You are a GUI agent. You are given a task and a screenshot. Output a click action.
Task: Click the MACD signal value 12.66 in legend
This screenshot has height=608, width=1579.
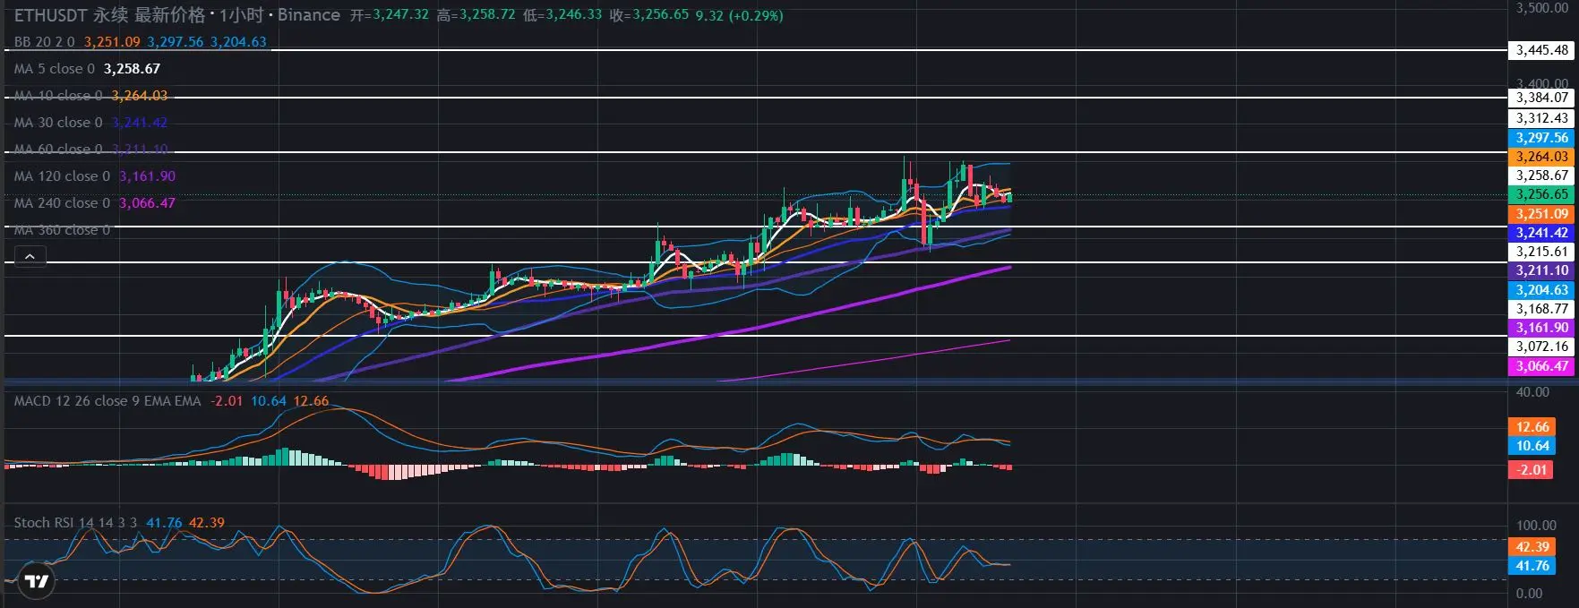click(311, 401)
